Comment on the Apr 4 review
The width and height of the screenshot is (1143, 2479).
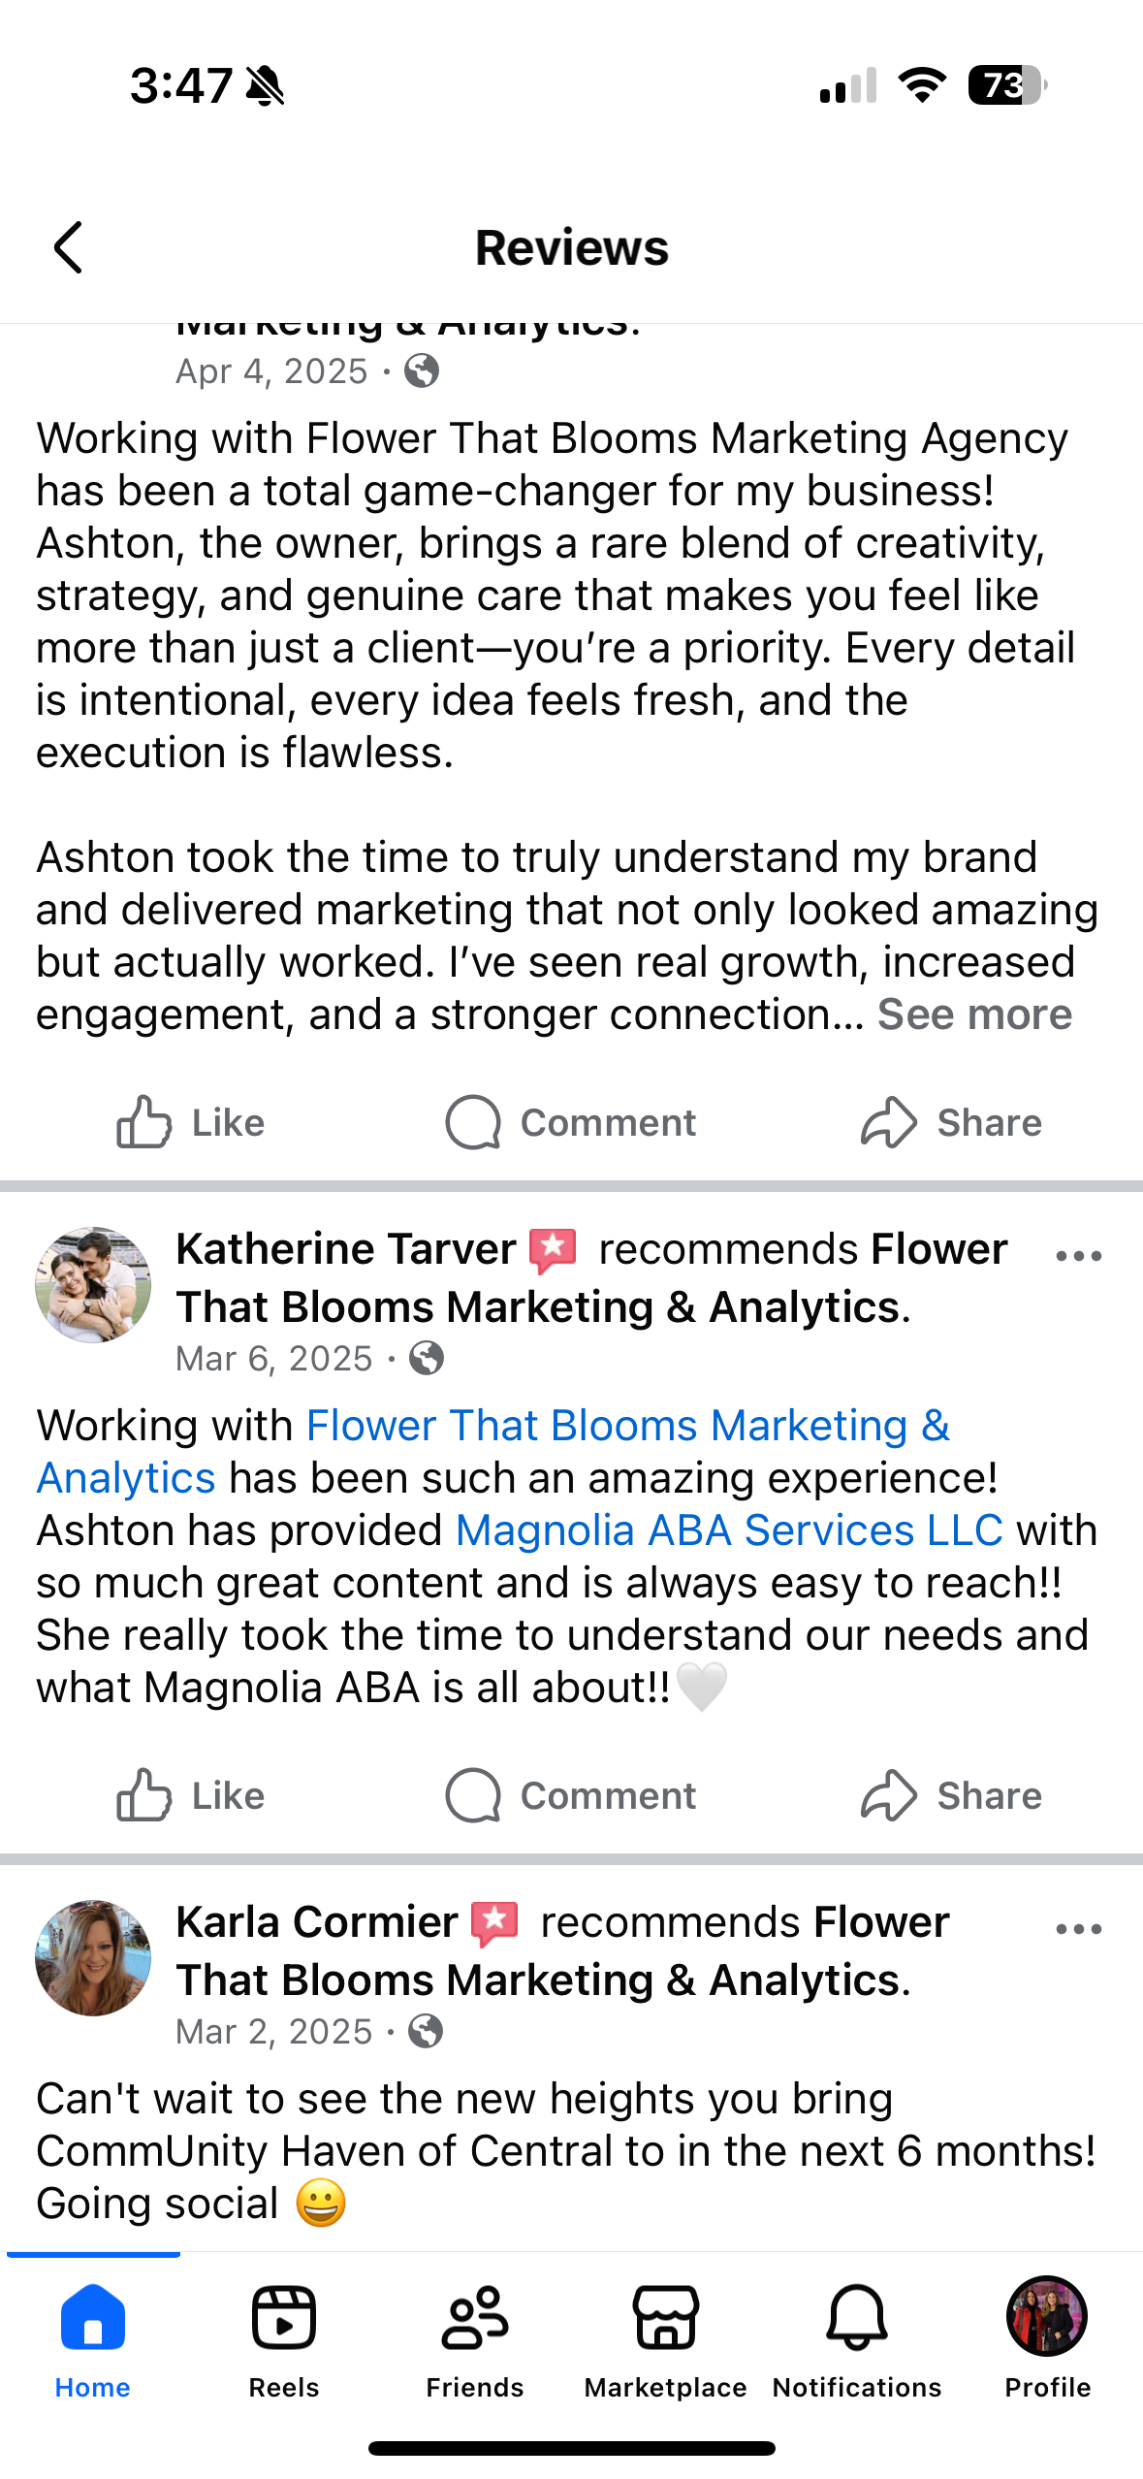[x=570, y=1122]
